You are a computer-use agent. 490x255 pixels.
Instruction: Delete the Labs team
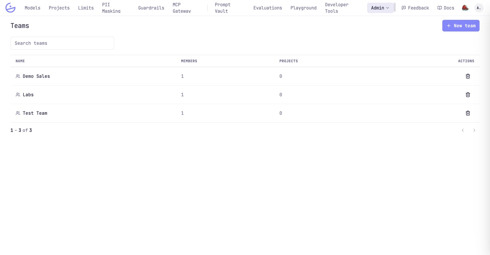point(468,95)
